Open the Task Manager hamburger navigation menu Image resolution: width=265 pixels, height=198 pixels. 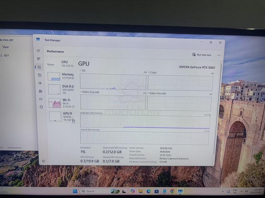click(39, 50)
